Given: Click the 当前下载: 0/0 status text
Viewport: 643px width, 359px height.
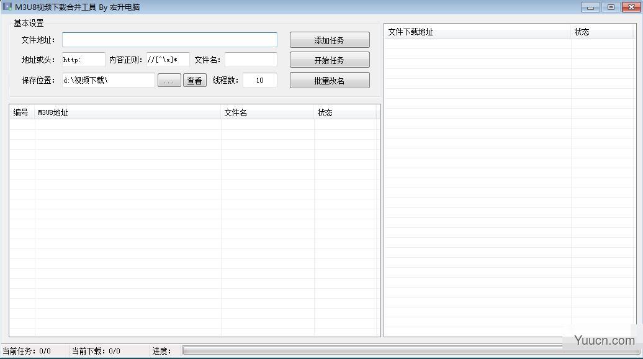Looking at the screenshot, I should coord(96,351).
